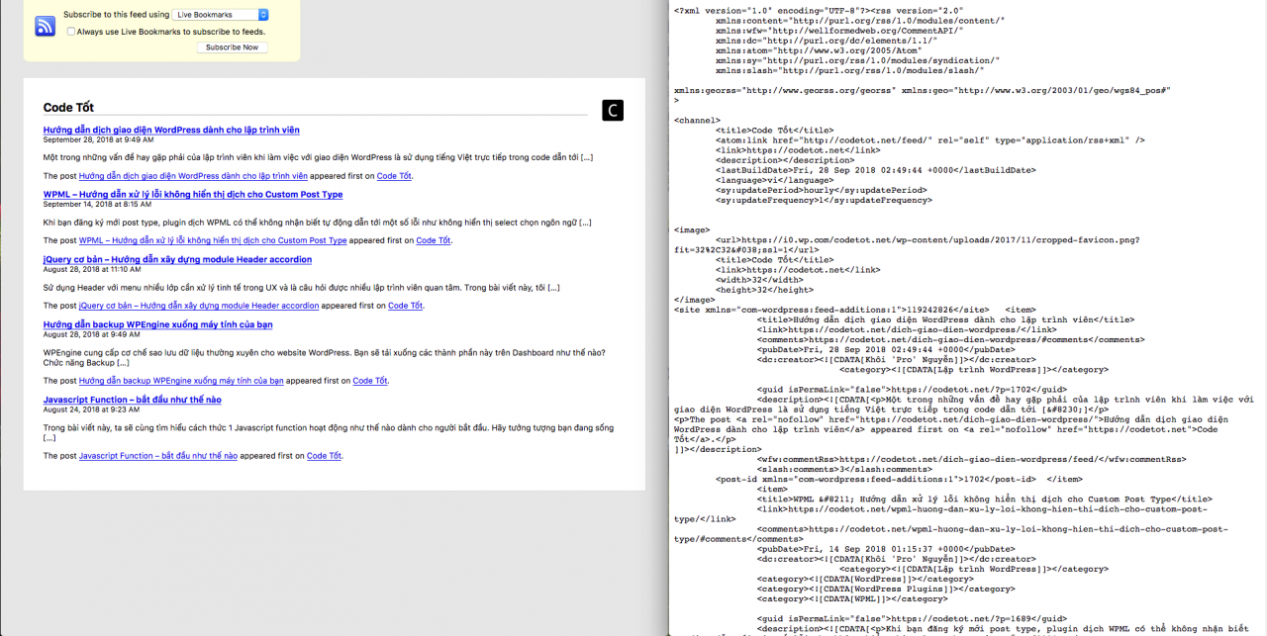
Task: Enable 'Always use Live Bookmarks' checkbox
Action: click(71, 32)
